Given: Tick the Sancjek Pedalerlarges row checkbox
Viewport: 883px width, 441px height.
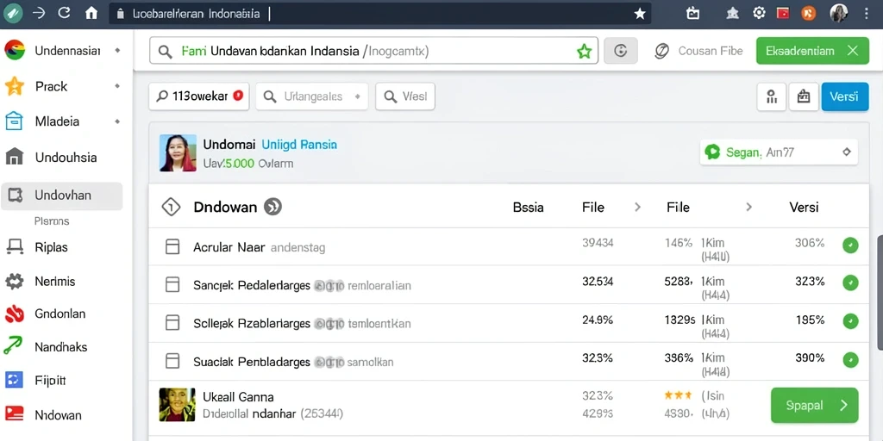Looking at the screenshot, I should 172,284.
